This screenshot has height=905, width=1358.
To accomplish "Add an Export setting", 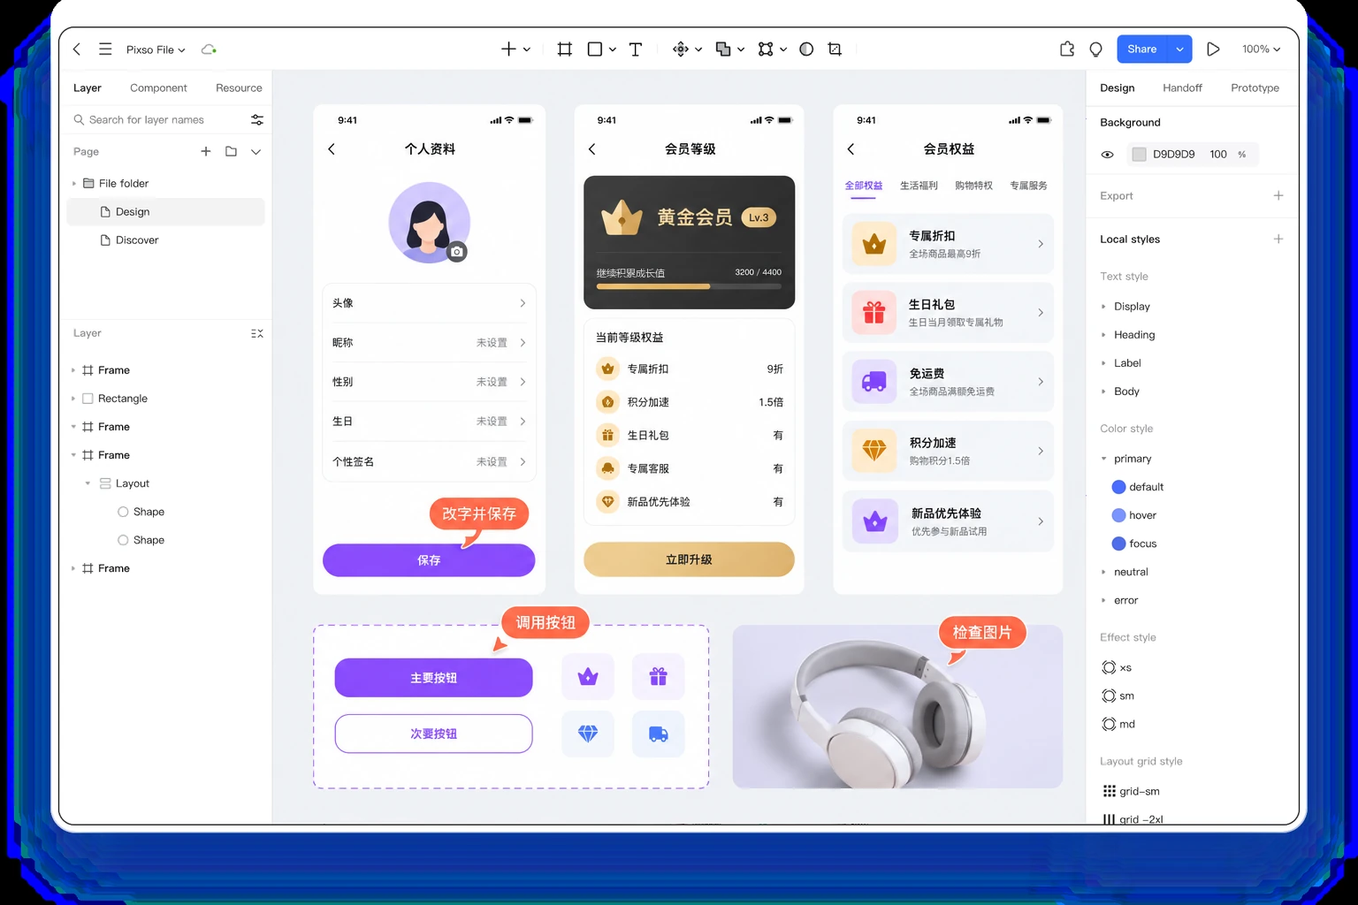I will 1278,195.
